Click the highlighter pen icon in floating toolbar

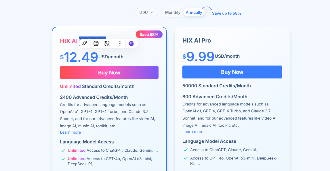(85, 43)
